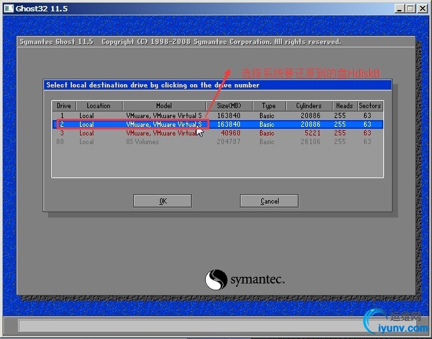Click Ghost32 window title bar icon
The image size is (432, 339).
[8, 9]
